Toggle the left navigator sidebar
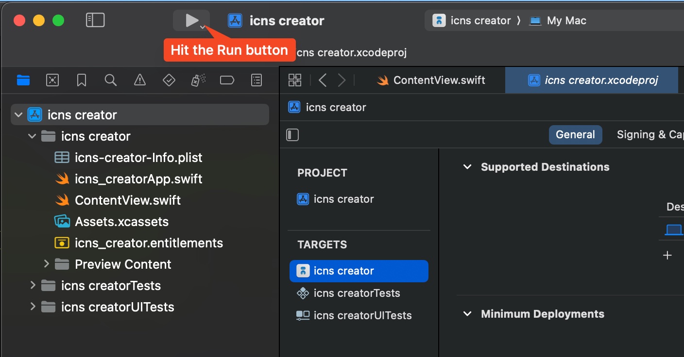 click(x=95, y=20)
